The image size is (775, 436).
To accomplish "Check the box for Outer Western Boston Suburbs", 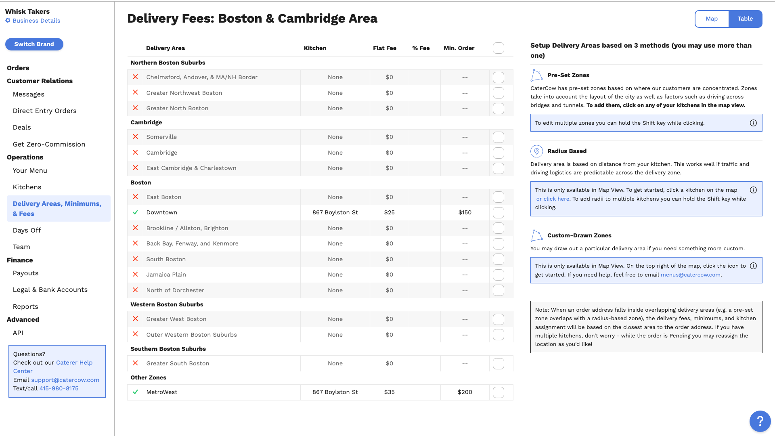I will [499, 335].
